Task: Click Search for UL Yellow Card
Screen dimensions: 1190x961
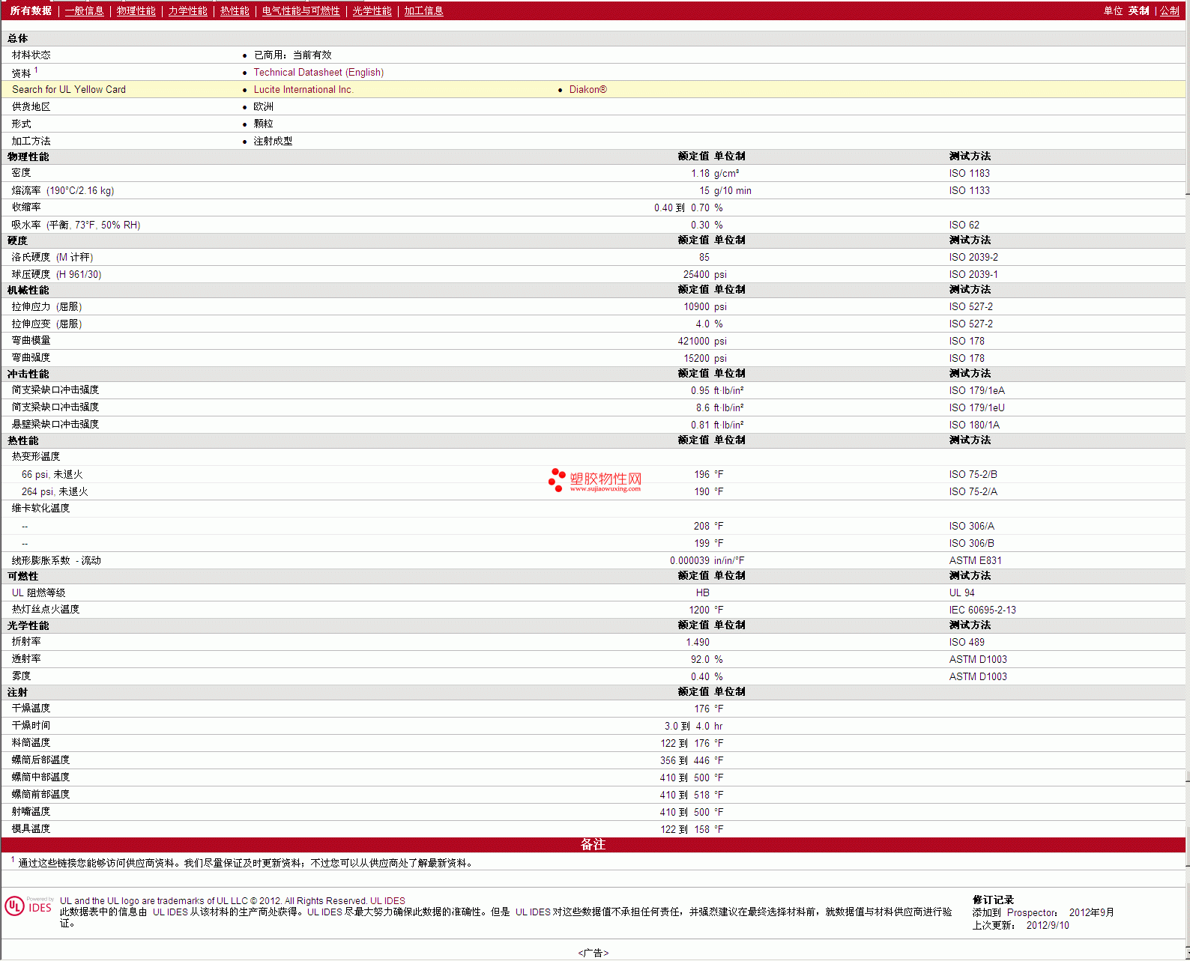Action: coord(69,90)
